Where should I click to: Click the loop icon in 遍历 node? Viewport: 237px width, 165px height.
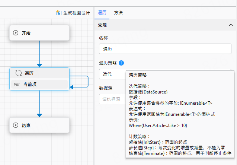19,73
